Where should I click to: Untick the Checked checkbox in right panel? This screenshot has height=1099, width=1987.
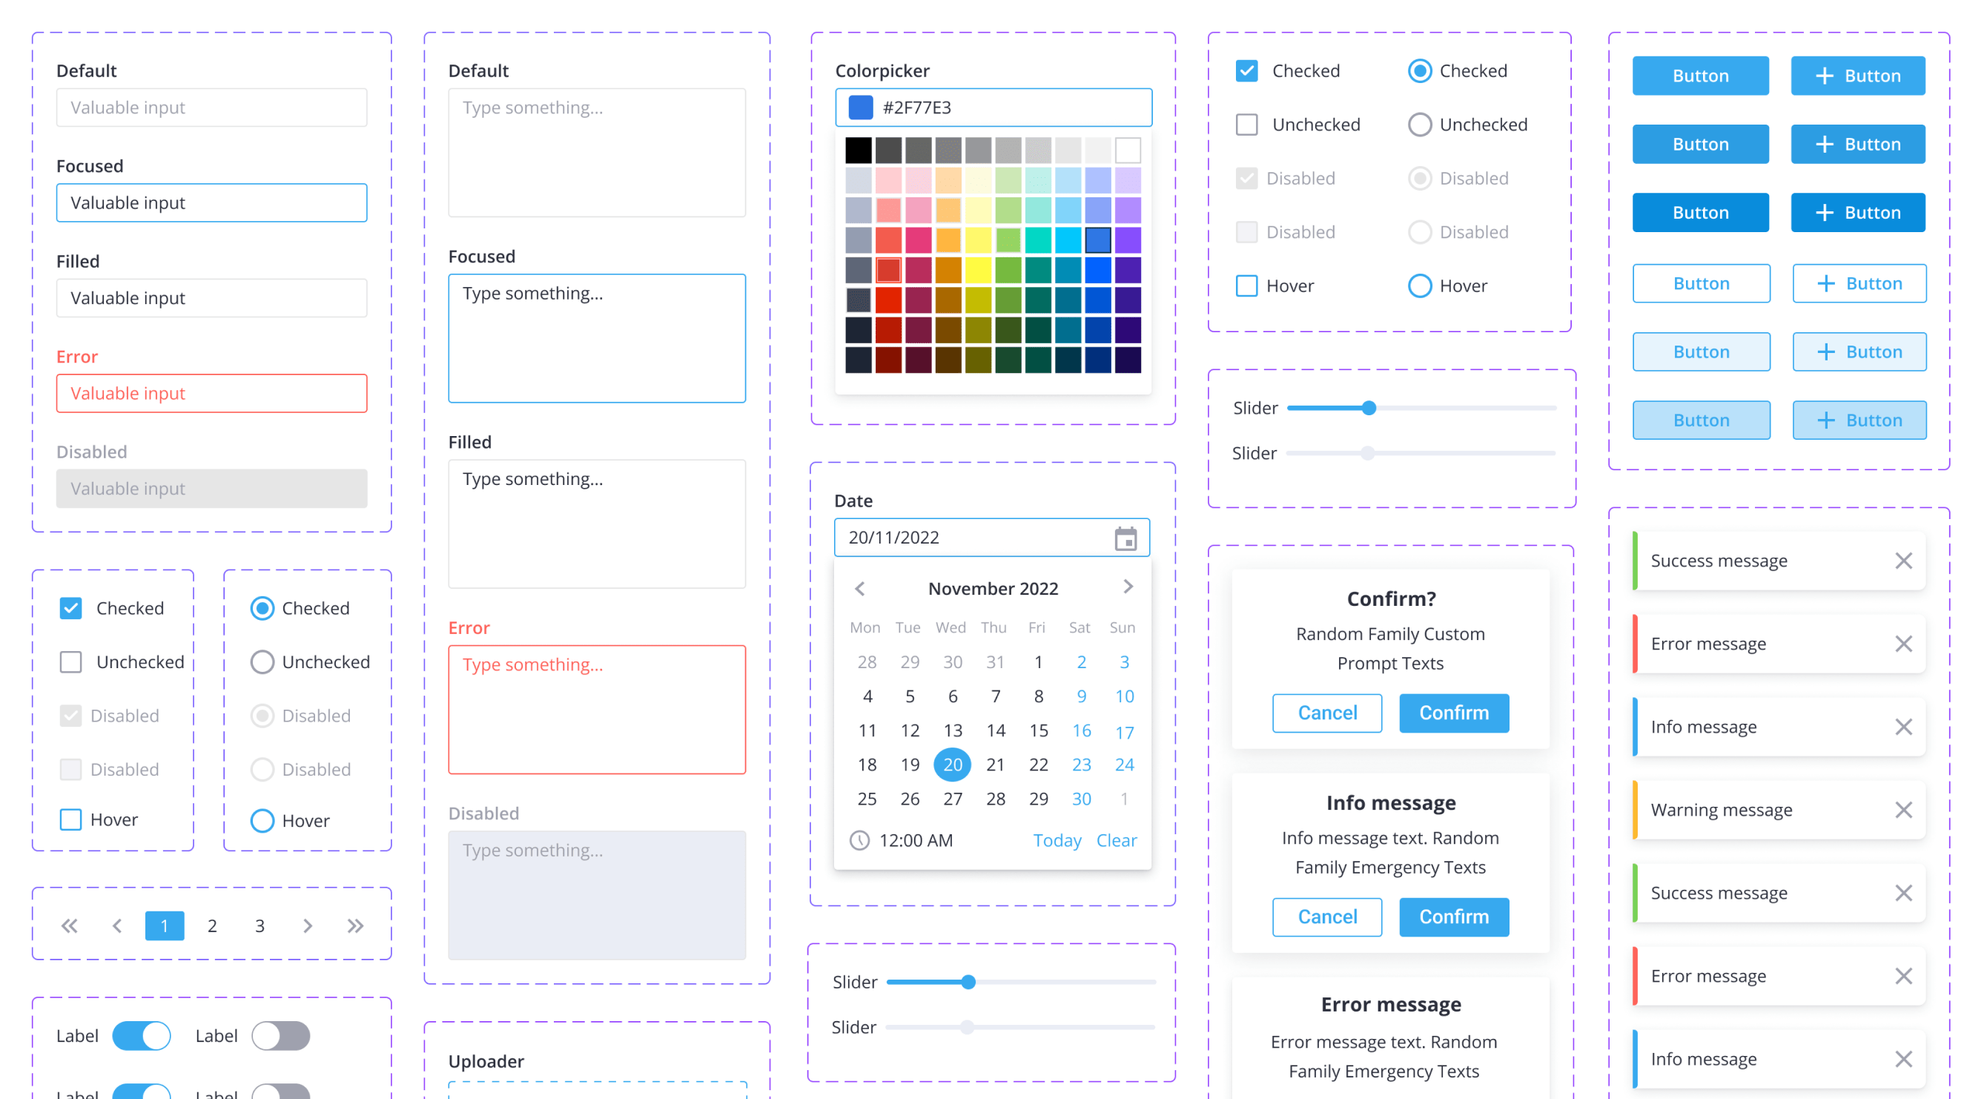[1246, 71]
